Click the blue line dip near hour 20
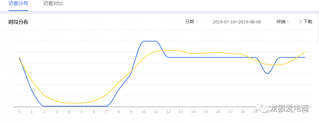The image size is (319, 122). [268, 74]
